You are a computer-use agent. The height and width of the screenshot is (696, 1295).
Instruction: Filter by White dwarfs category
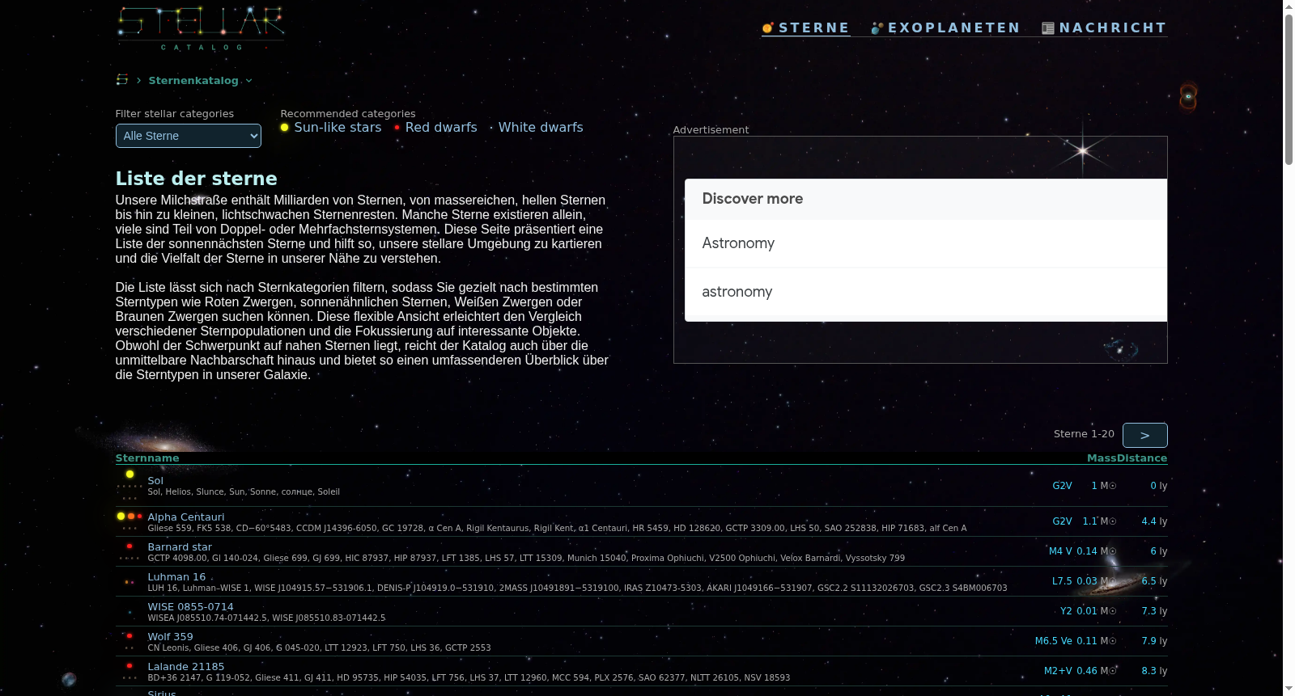pos(541,128)
